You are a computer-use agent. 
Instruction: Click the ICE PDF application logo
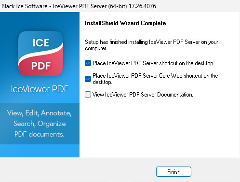coord(40,53)
